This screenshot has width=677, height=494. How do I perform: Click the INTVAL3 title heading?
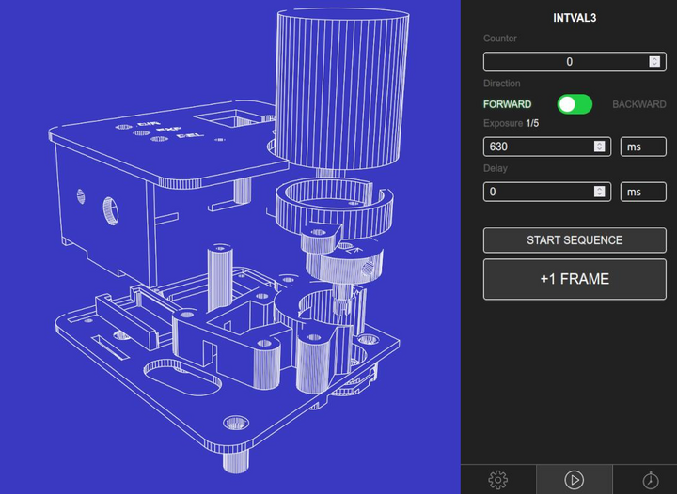pos(575,17)
